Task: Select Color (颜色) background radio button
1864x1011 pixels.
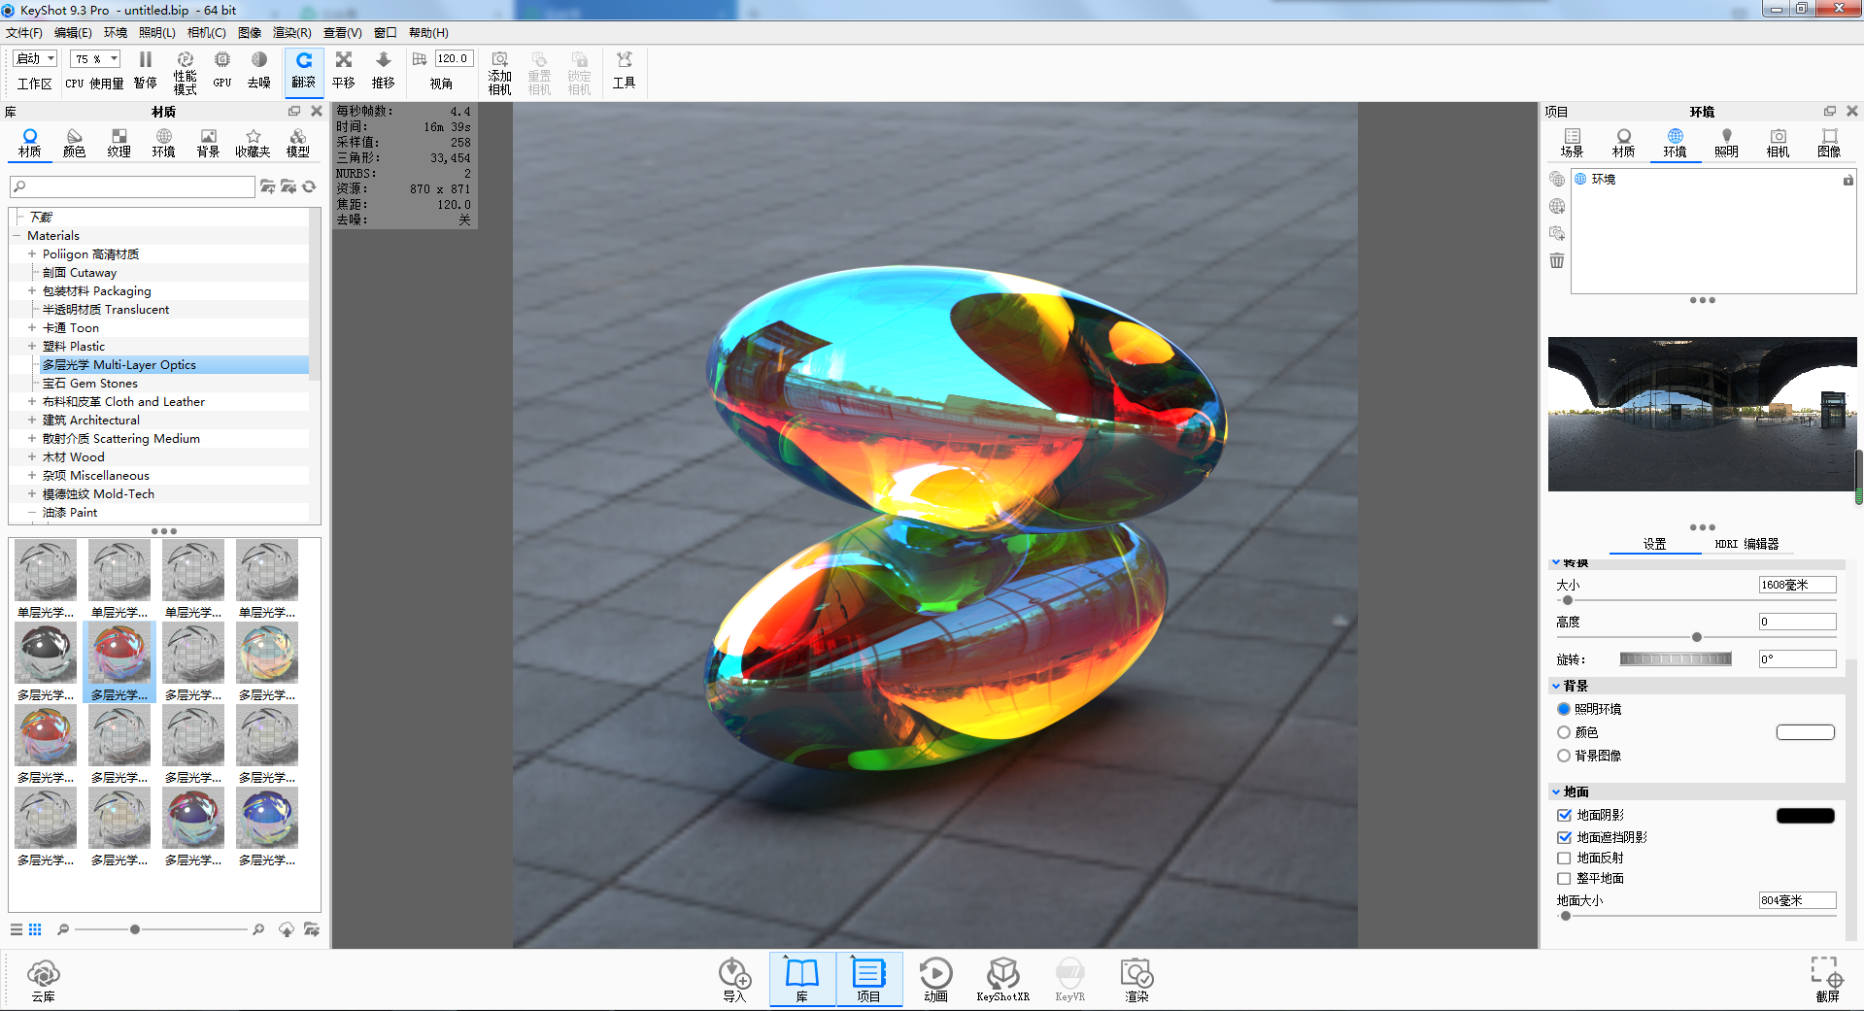Action: (1564, 732)
